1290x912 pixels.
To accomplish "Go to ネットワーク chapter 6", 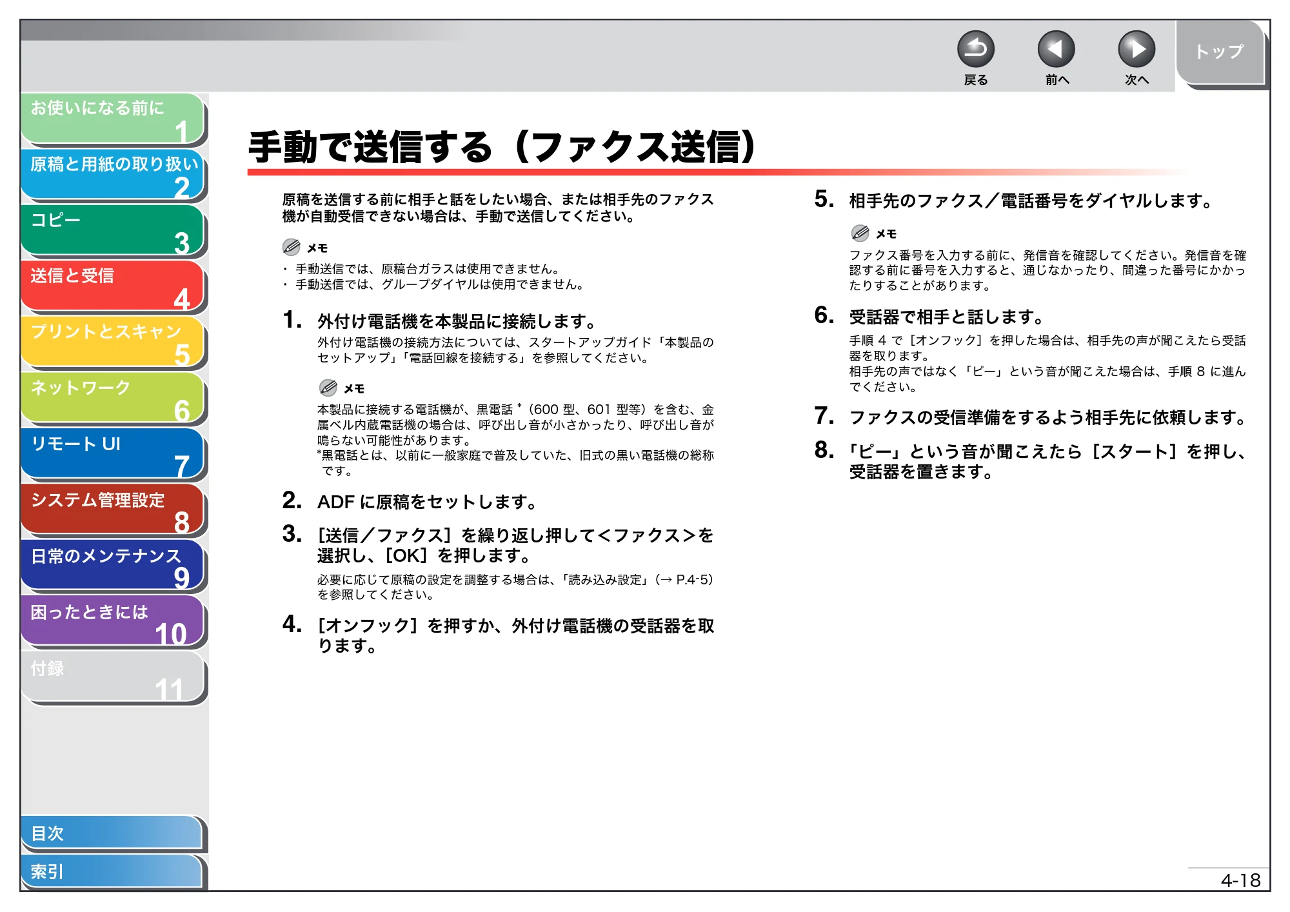I will [x=113, y=398].
